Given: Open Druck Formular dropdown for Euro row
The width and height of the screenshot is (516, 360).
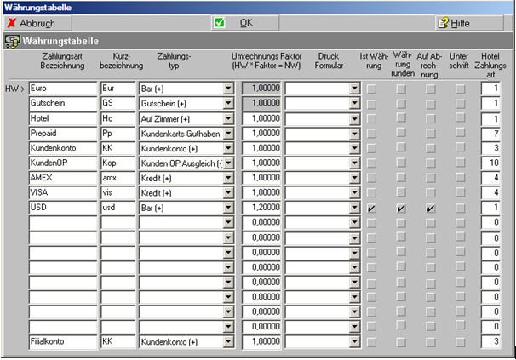Looking at the screenshot, I should pos(354,89).
